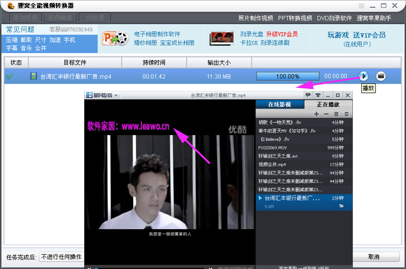This screenshot has width=406, height=269.
Task: Click the 取消 button
Action: 374,257
